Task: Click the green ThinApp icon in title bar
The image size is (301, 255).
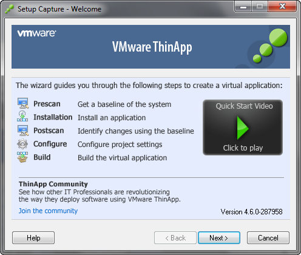Action: pos(9,9)
